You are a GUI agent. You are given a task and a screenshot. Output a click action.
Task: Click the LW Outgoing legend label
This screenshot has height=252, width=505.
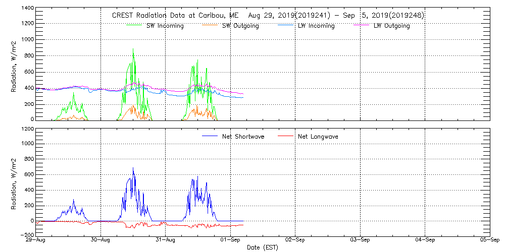(391, 26)
